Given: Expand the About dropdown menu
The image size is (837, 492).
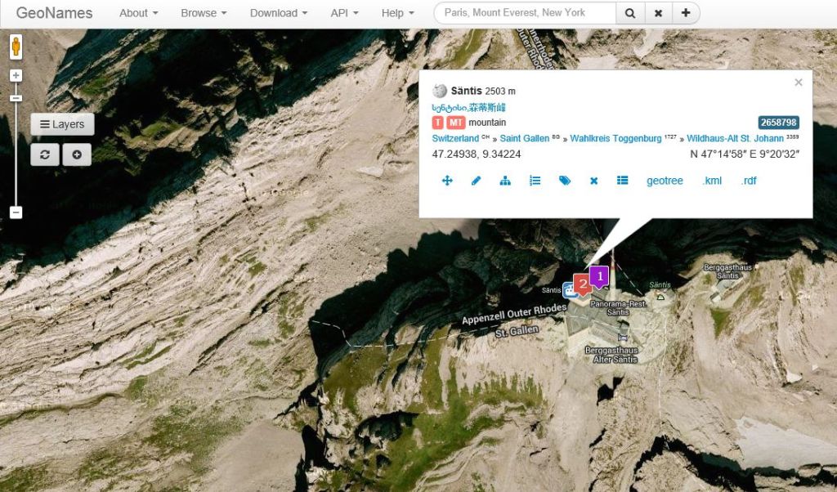Looking at the screenshot, I should (138, 13).
